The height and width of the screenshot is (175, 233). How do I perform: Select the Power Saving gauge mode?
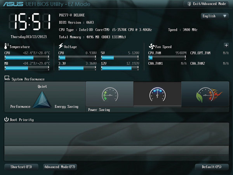tap(110, 94)
